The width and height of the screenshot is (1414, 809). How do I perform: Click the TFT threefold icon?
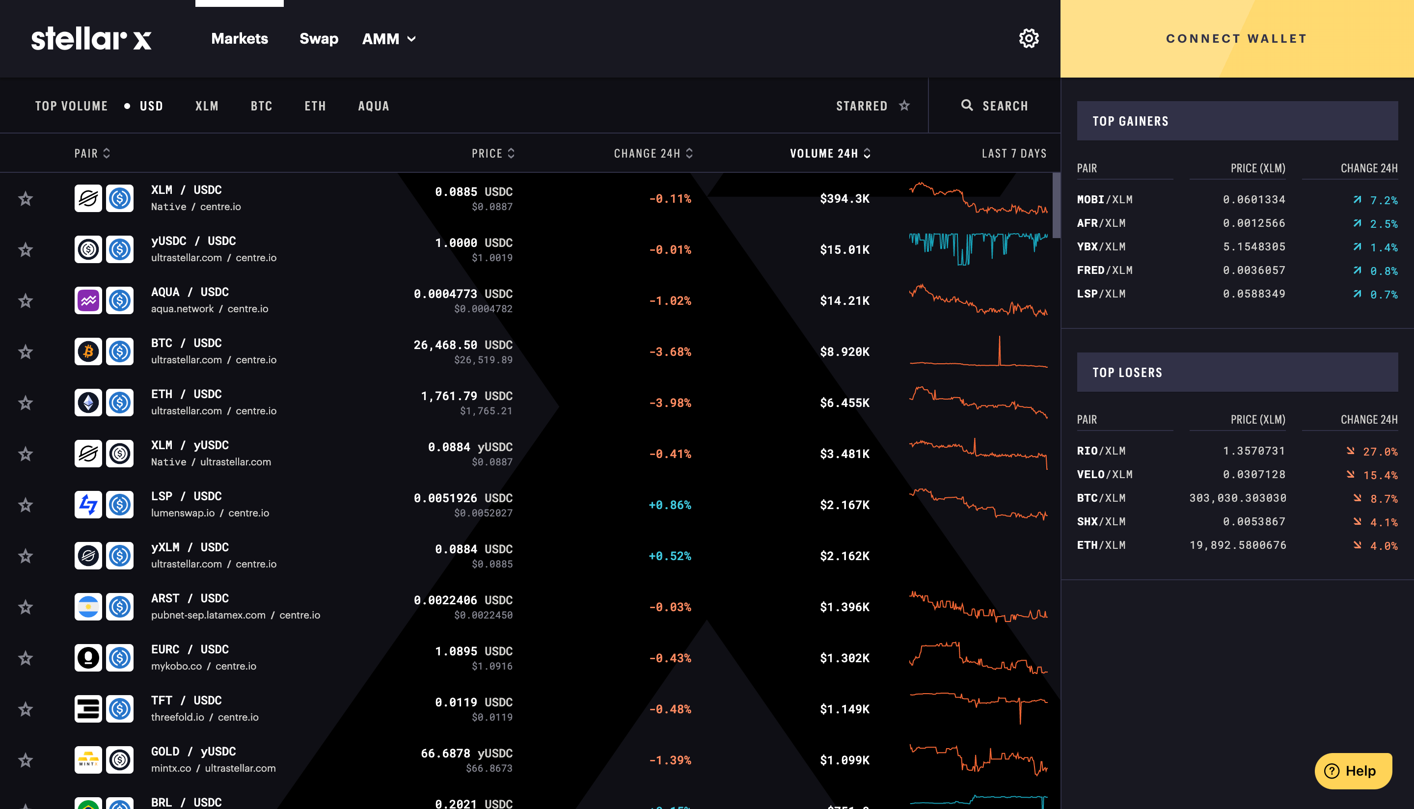[x=88, y=709]
